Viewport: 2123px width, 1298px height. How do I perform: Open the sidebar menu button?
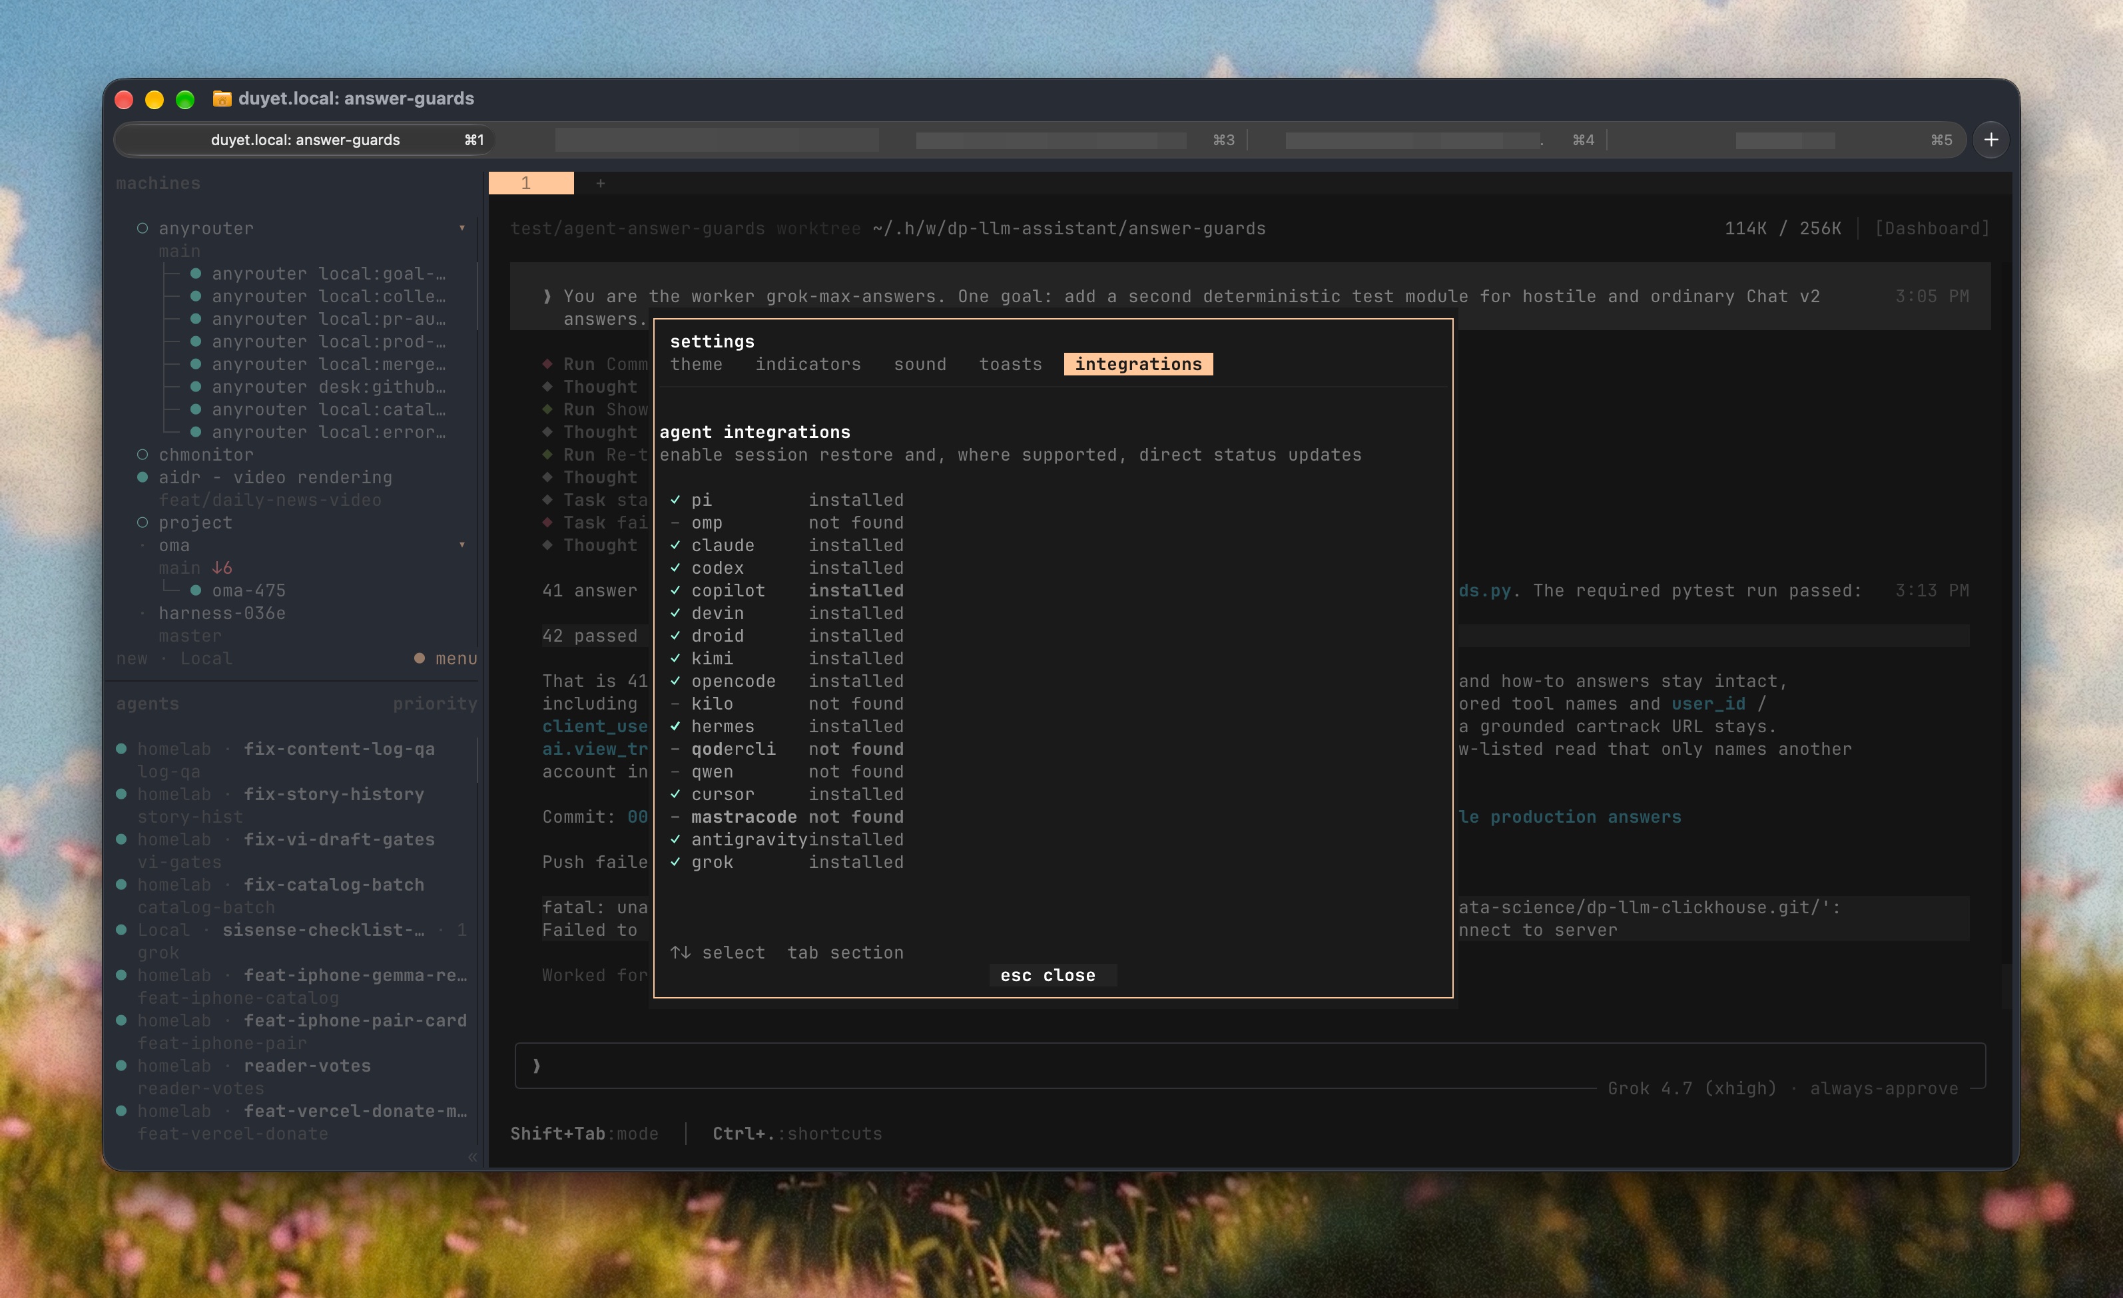[446, 658]
